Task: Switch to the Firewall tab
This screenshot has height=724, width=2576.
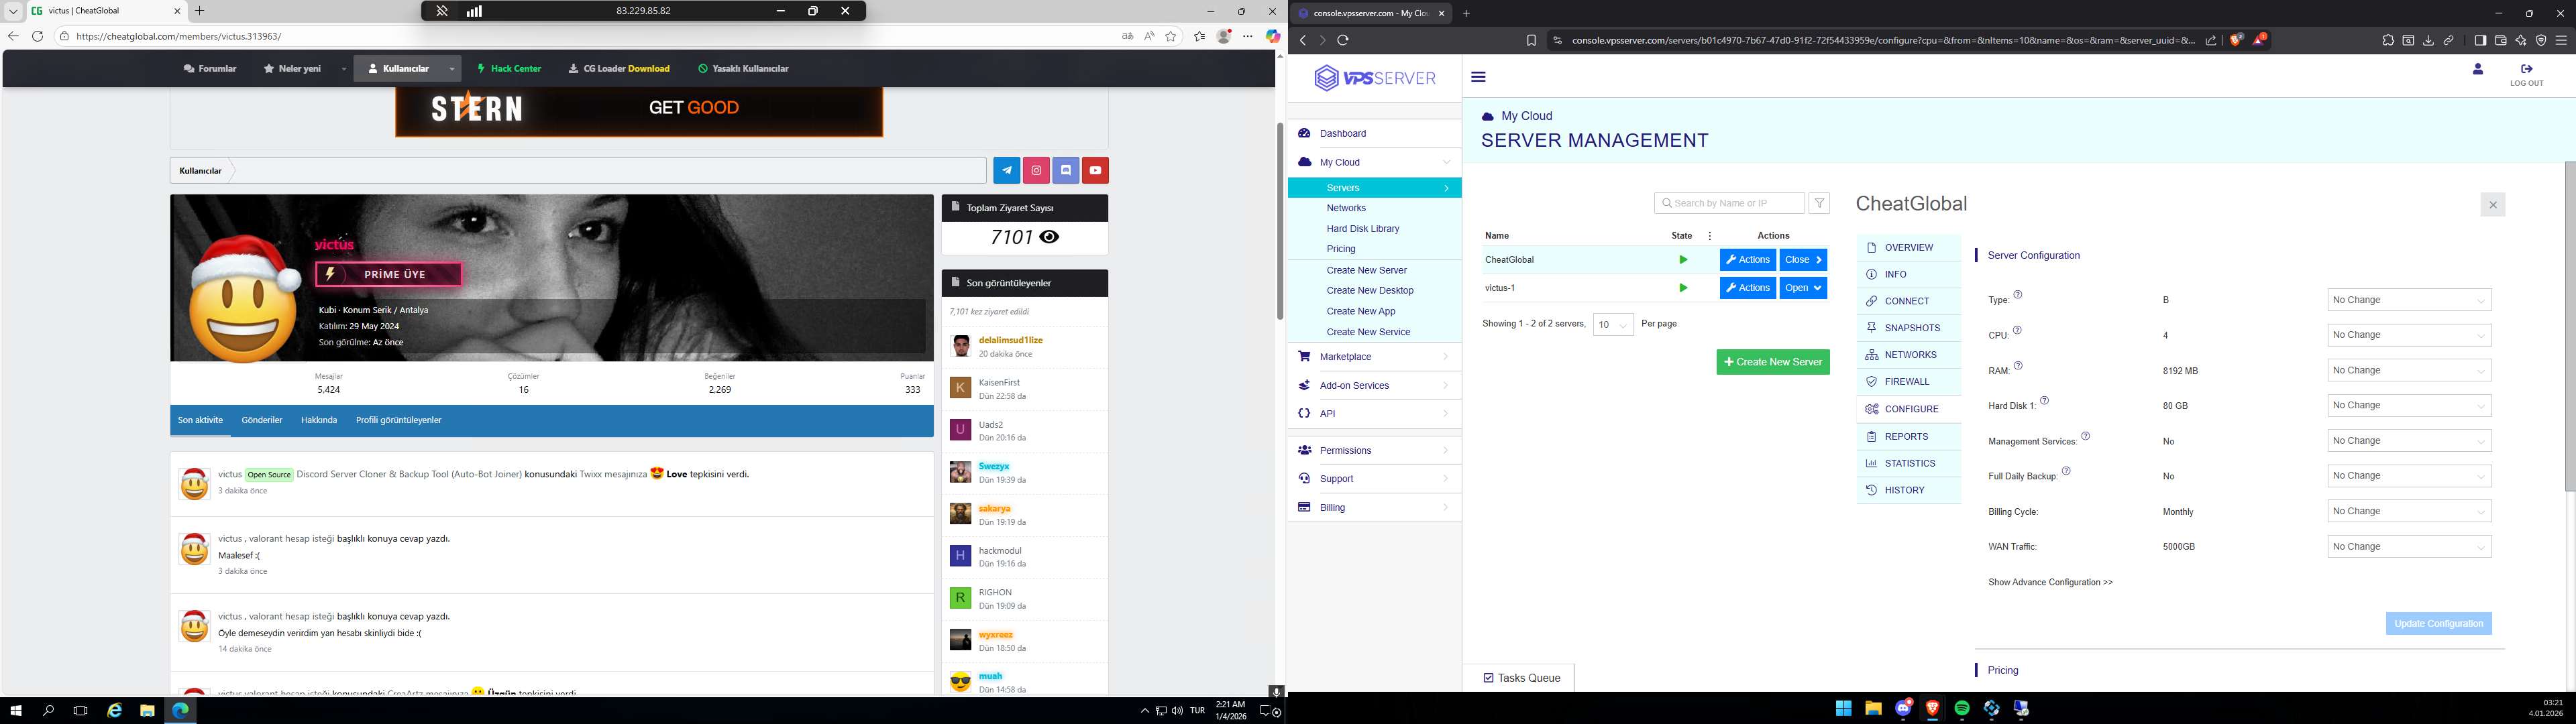Action: (x=1909, y=381)
